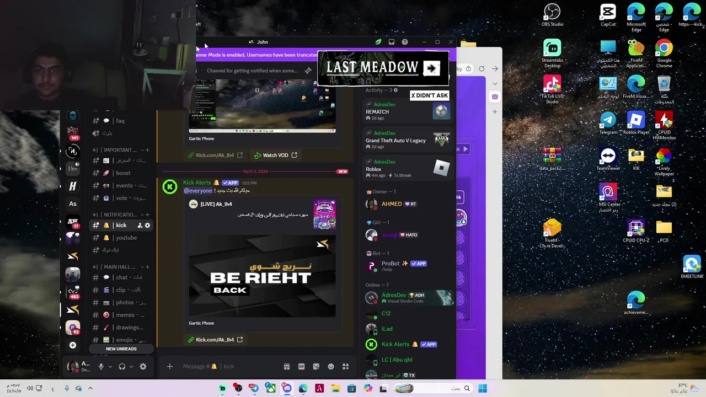
Task: Add a server with the plus icon
Action: [x=72, y=345]
